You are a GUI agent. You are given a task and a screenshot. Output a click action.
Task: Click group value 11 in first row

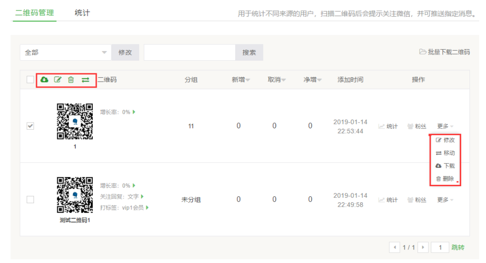pos(191,126)
